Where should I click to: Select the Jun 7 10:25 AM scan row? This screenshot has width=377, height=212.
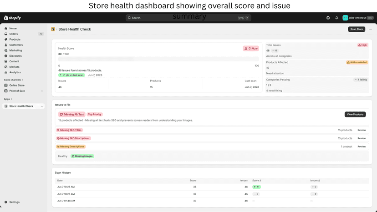[x=212, y=187]
